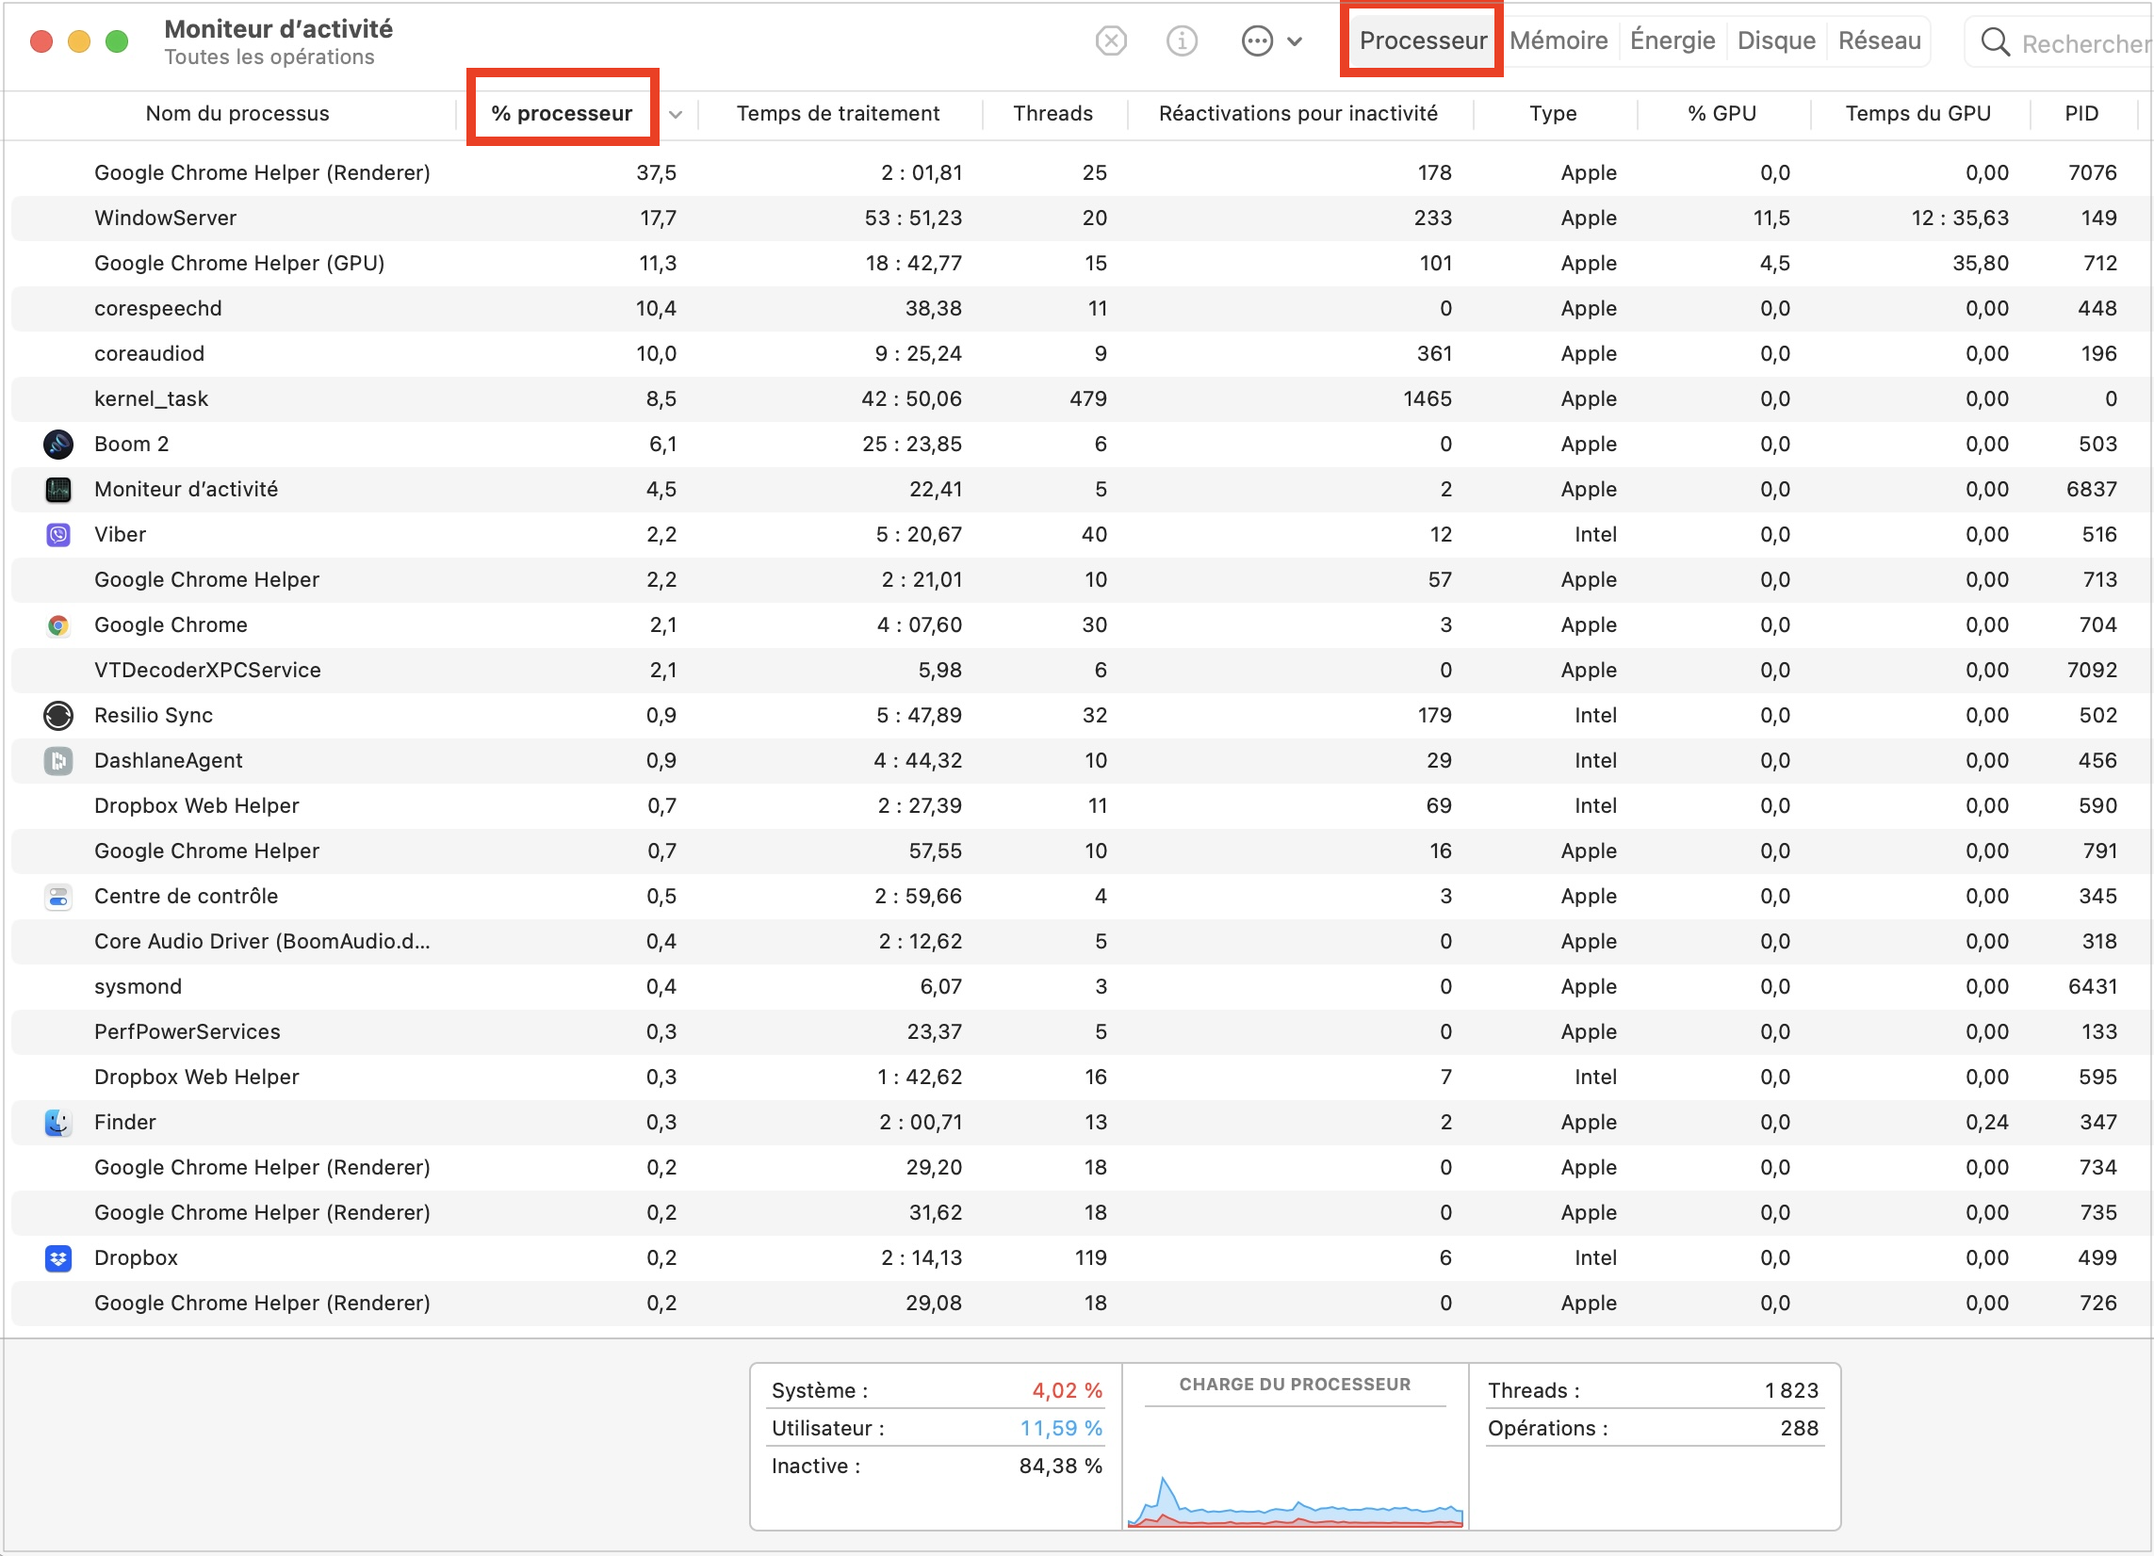Select the coreaudiod process row

(1081, 354)
